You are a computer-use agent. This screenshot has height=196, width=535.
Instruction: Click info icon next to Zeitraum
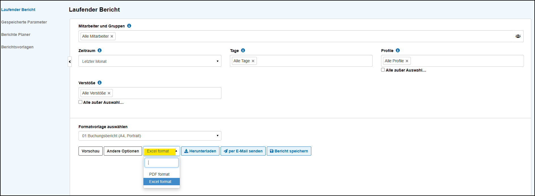pos(100,50)
